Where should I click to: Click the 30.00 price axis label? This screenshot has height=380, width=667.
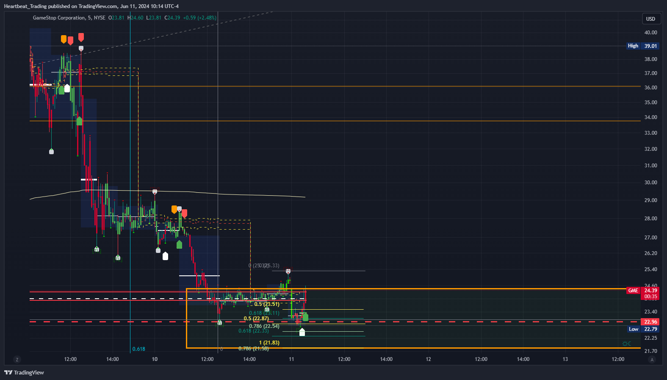click(x=650, y=183)
